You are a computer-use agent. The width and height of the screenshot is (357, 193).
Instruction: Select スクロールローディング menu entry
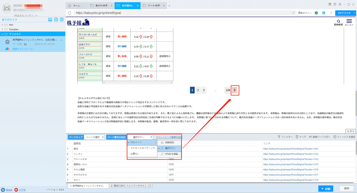pyautogui.click(x=142, y=148)
